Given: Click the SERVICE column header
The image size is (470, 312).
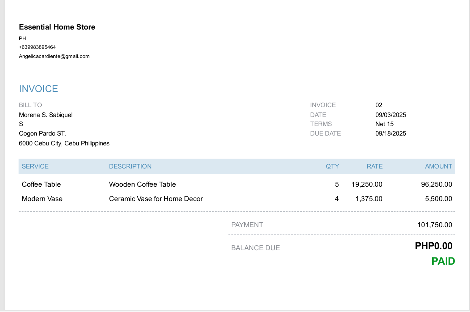Looking at the screenshot, I should coord(35,166).
